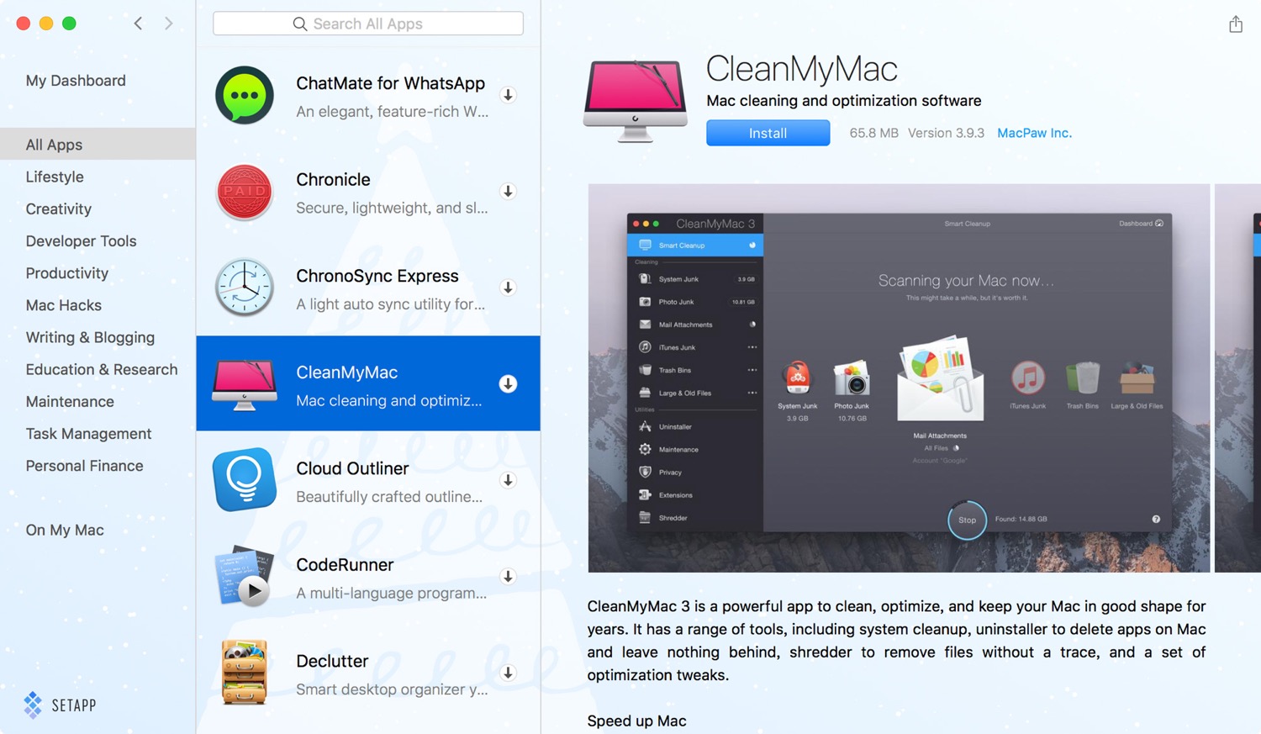The image size is (1261, 734).
Task: Open the Creativity category
Action: 59,209
